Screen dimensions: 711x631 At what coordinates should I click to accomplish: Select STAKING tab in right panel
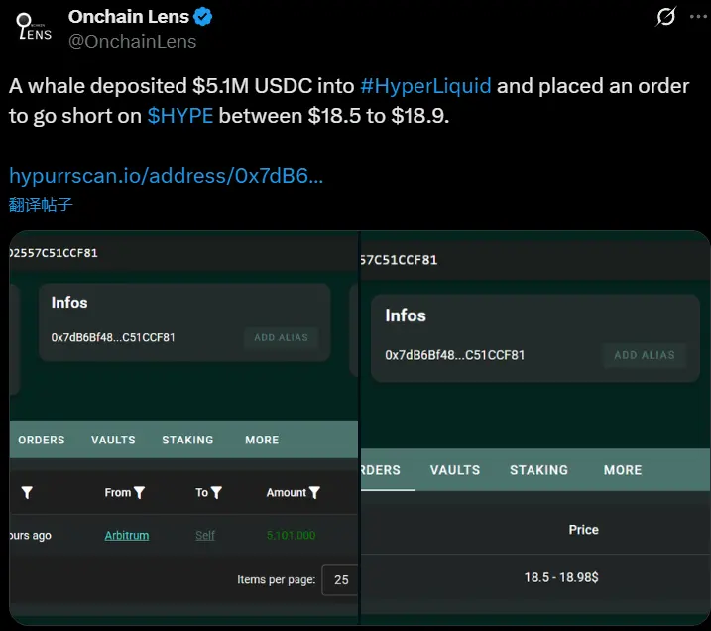pyautogui.click(x=538, y=470)
